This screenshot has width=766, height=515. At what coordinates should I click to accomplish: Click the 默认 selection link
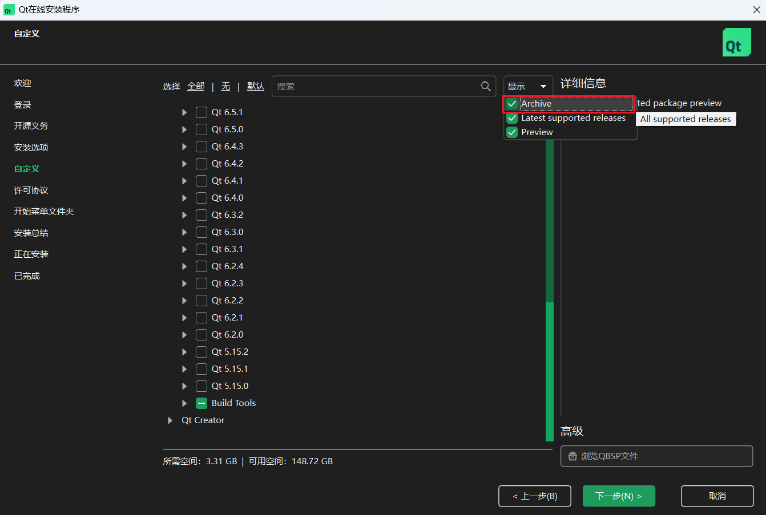click(255, 86)
